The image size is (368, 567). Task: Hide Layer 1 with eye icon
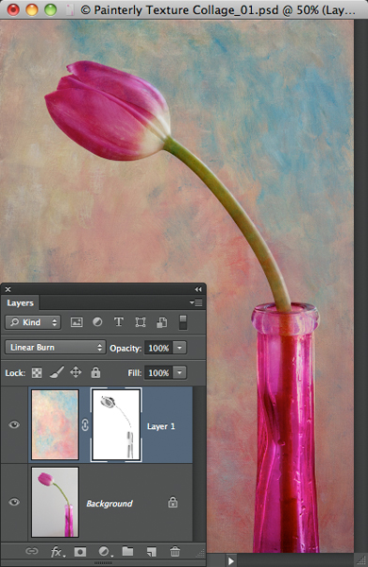14,424
